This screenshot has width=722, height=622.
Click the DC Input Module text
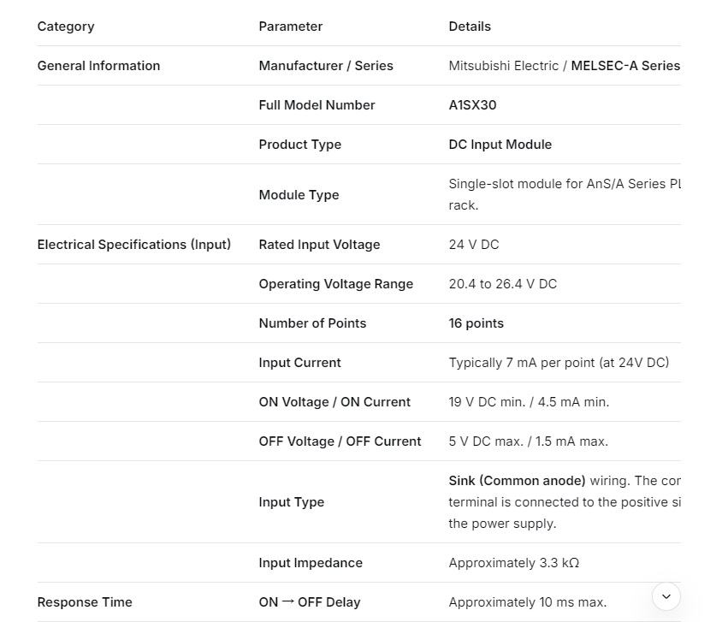click(x=500, y=145)
